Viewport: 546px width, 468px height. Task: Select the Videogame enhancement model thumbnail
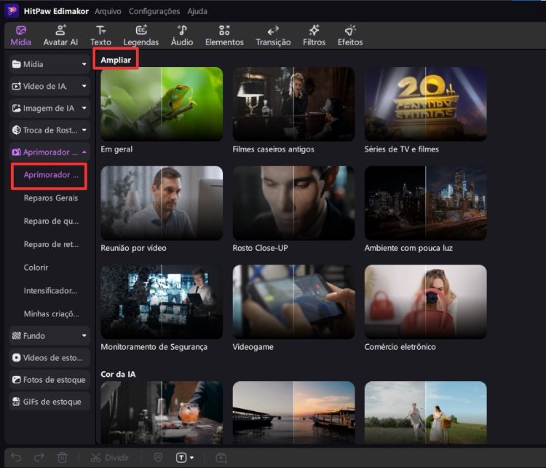[293, 302]
